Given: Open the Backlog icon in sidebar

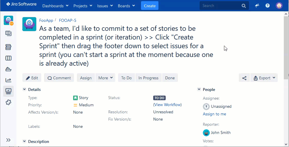Looking at the screenshot, I should [x=8, y=47].
